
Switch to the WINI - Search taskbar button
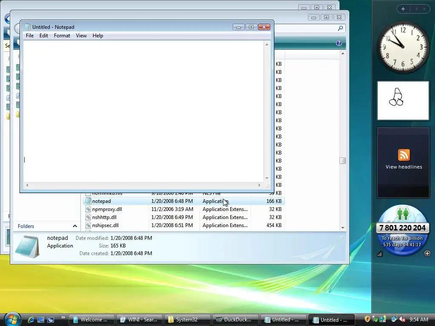pyautogui.click(x=139, y=320)
